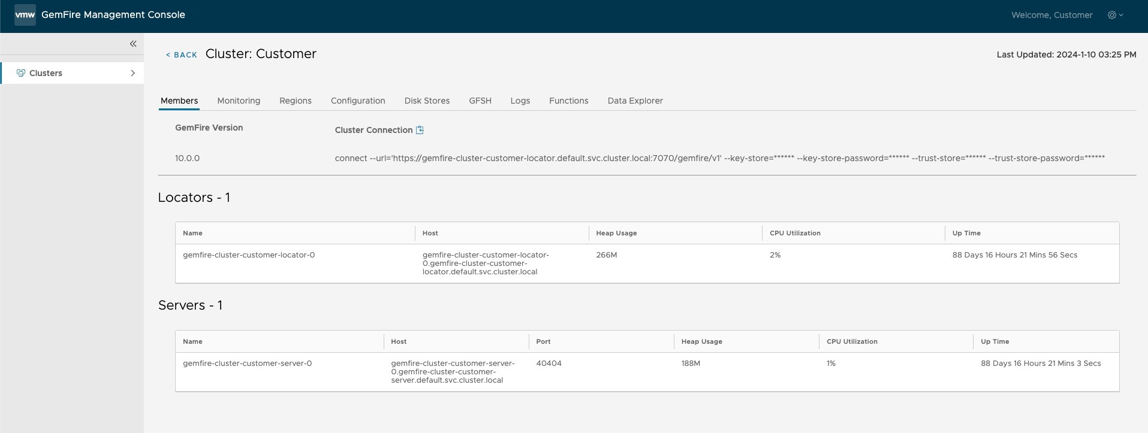Click the Locators table Name column header
This screenshot has width=1148, height=433.
192,233
